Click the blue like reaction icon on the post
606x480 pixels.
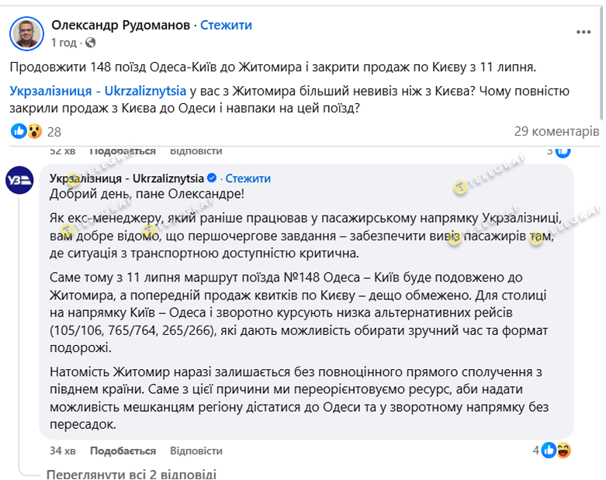click(x=19, y=132)
